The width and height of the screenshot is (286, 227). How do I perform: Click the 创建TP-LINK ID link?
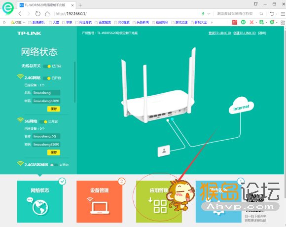click(x=245, y=33)
